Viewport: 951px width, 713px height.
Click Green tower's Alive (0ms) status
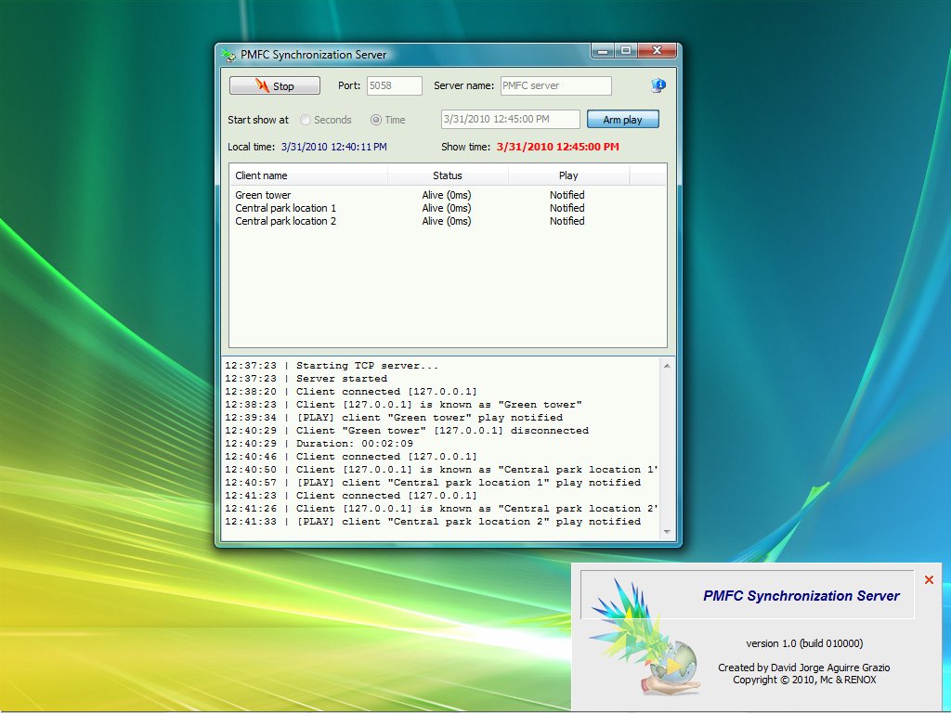(x=447, y=195)
